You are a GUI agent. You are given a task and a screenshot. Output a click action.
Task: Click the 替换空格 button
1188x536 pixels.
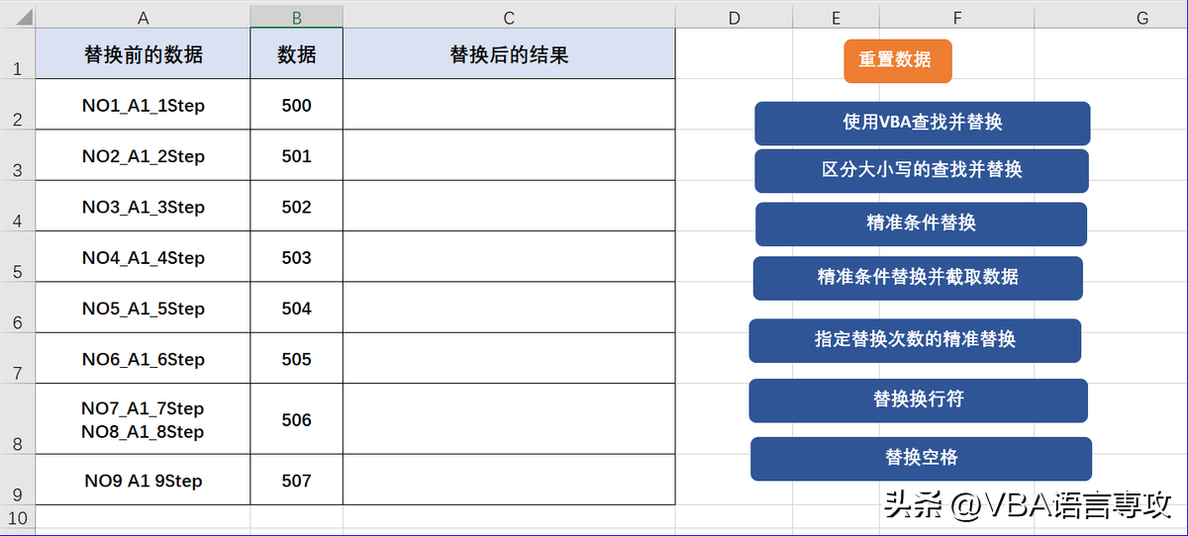coord(921,459)
